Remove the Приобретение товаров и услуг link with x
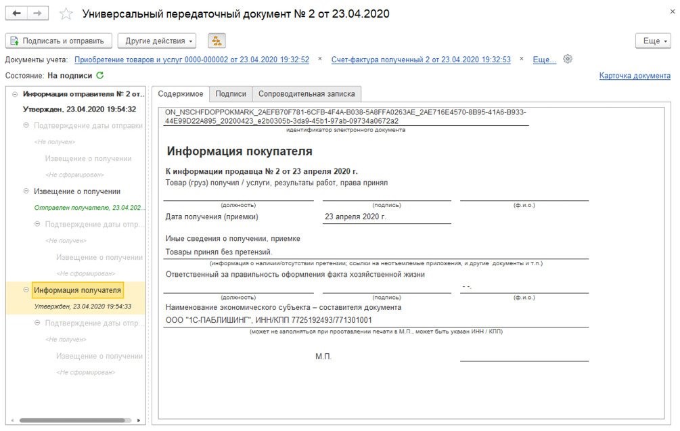This screenshot has height=431, width=680. tap(320, 60)
